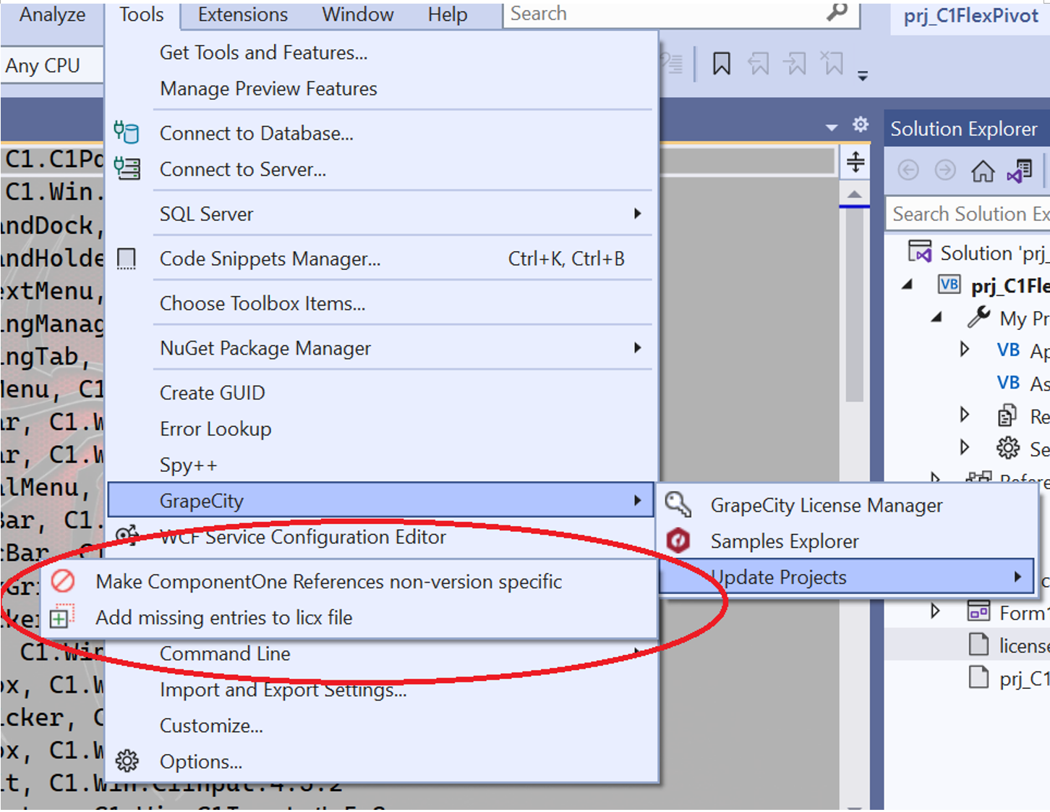
Task: Click the Solution Explorer Back button
Action: click(908, 170)
